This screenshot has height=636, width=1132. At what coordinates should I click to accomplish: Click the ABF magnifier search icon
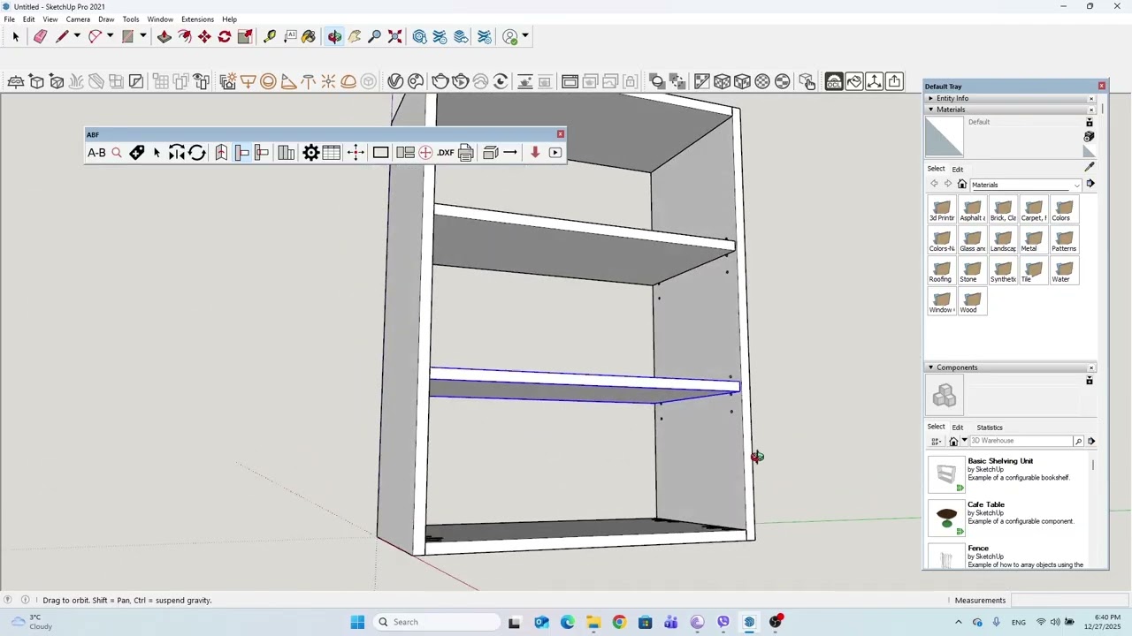tap(117, 153)
